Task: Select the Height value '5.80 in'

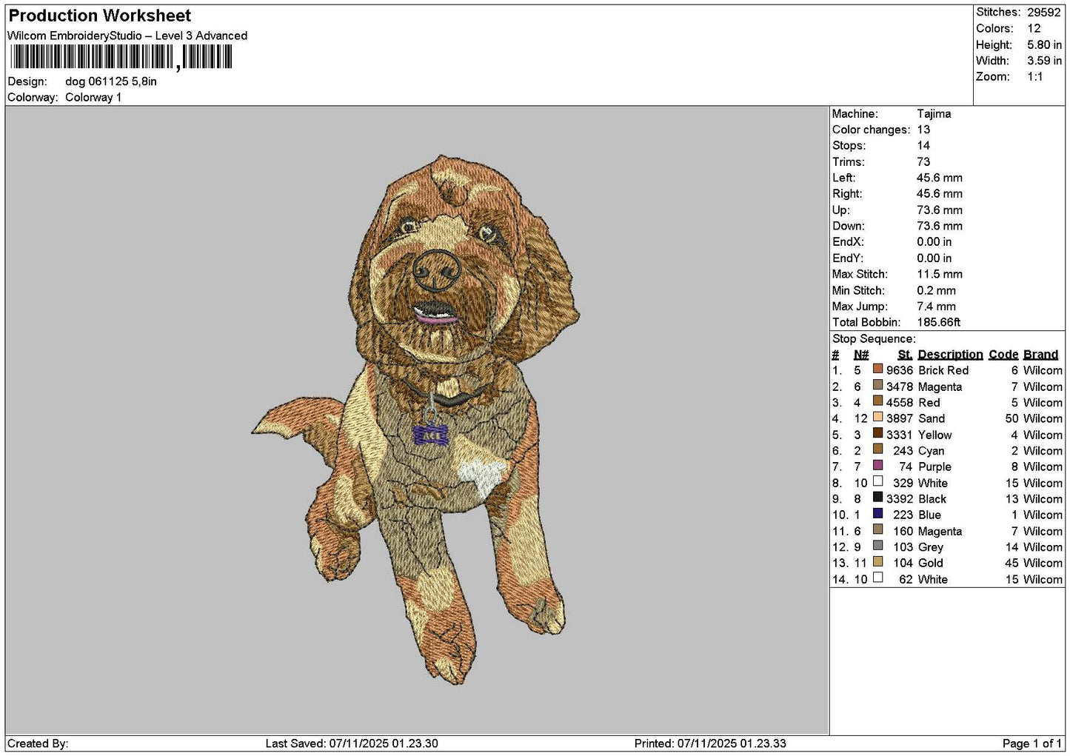Action: pos(1044,44)
